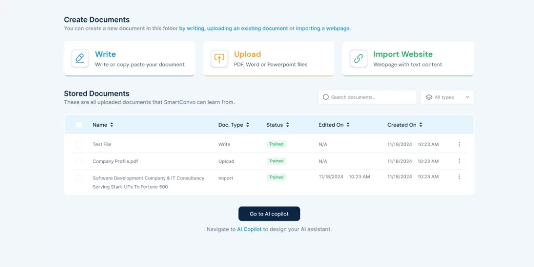
Task: Select the 'Company Profile.pdf' document name
Action: 115,161
